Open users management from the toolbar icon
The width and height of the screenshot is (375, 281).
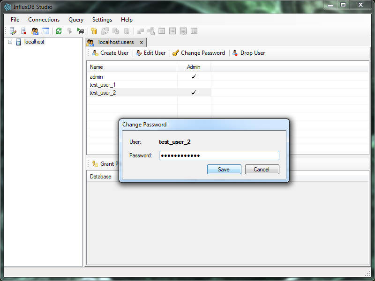(35, 31)
